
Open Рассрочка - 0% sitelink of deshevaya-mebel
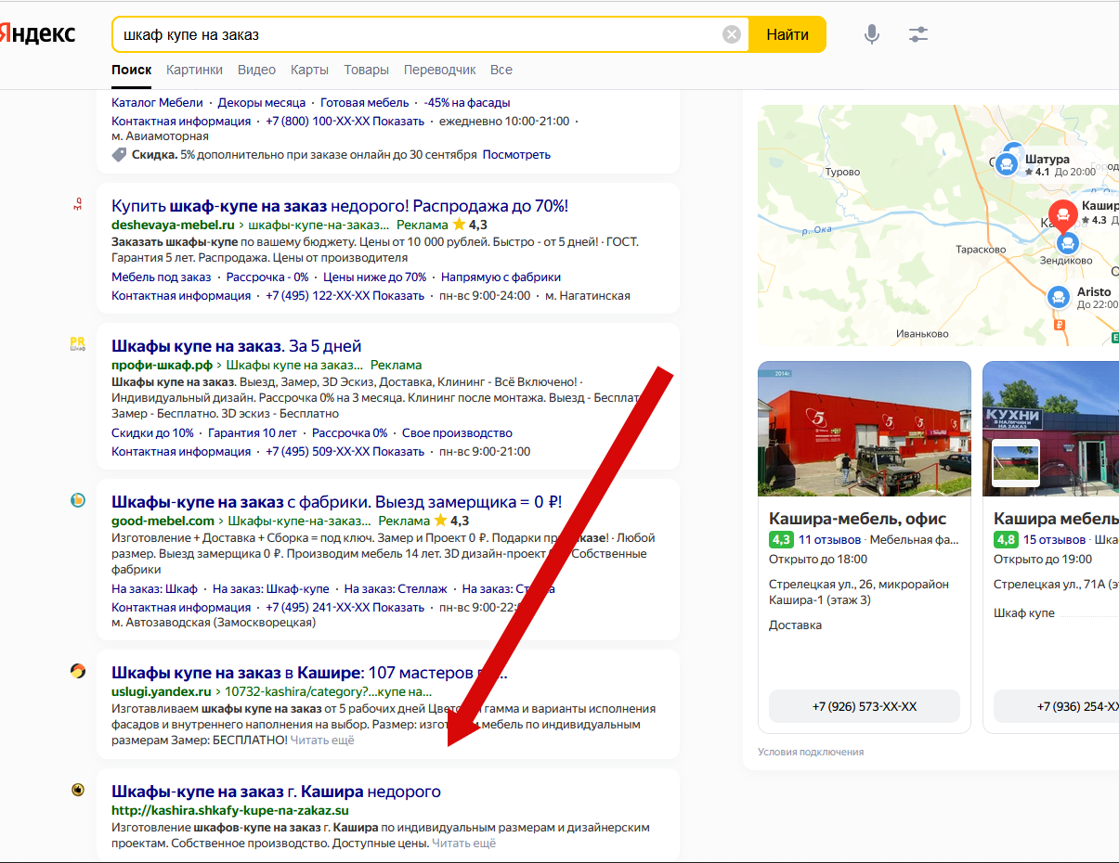(267, 277)
